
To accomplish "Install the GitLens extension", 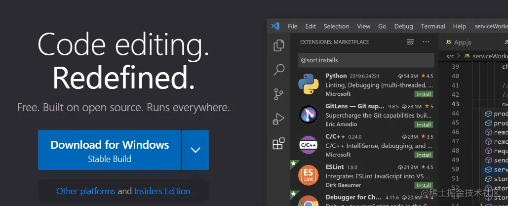I will coord(424,125).
